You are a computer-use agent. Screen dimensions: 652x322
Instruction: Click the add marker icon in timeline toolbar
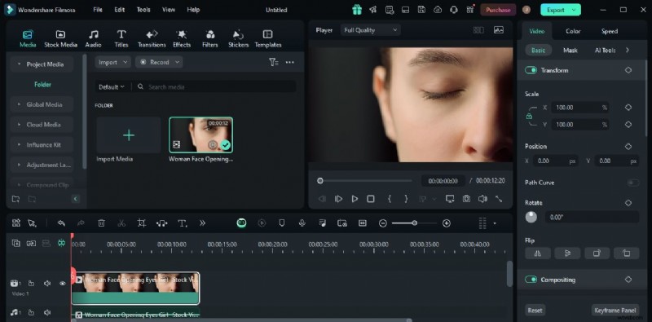click(281, 223)
